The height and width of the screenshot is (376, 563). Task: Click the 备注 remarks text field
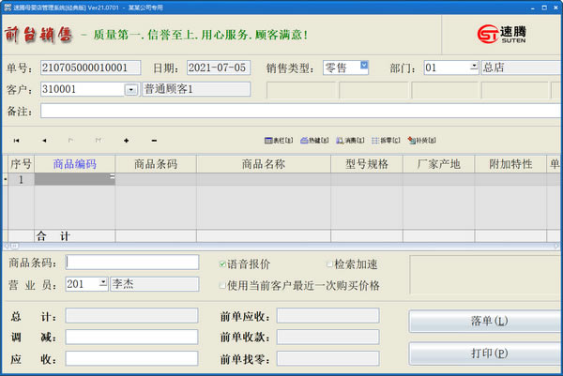point(300,111)
